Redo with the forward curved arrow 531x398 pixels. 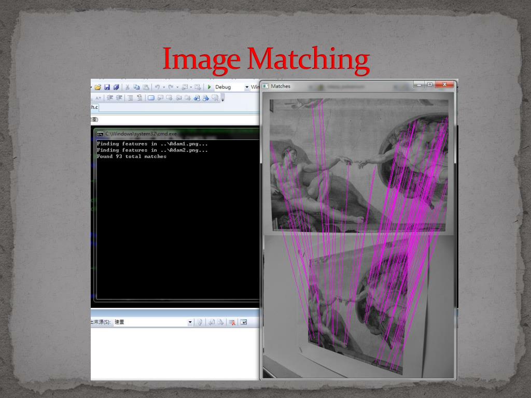pyautogui.click(x=171, y=87)
